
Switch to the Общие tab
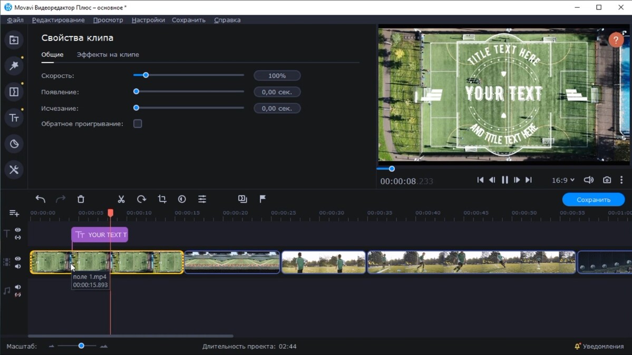coord(52,54)
